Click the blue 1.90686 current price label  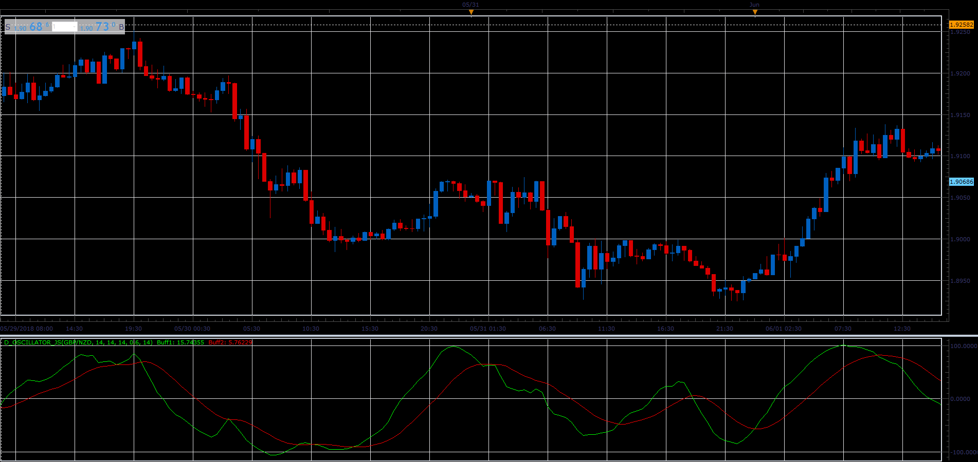tap(961, 182)
